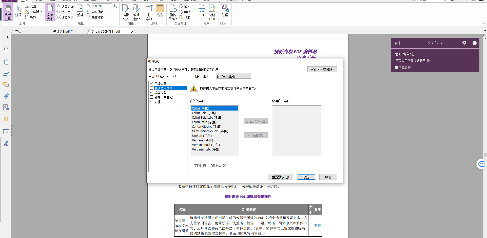
Task: Click the 向左旋转 view icon
Action: [x=95, y=12]
